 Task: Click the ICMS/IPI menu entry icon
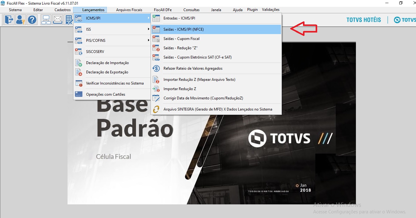click(79, 18)
